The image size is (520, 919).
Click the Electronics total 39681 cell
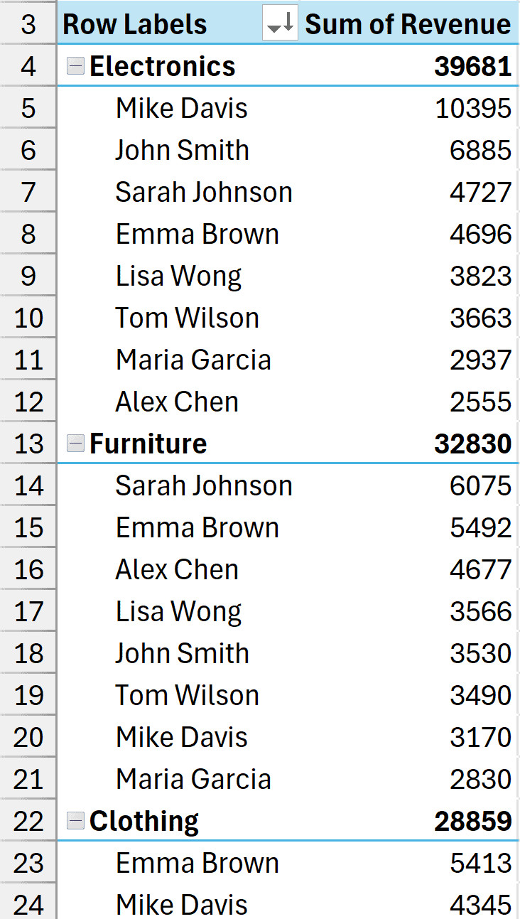pyautogui.click(x=472, y=66)
